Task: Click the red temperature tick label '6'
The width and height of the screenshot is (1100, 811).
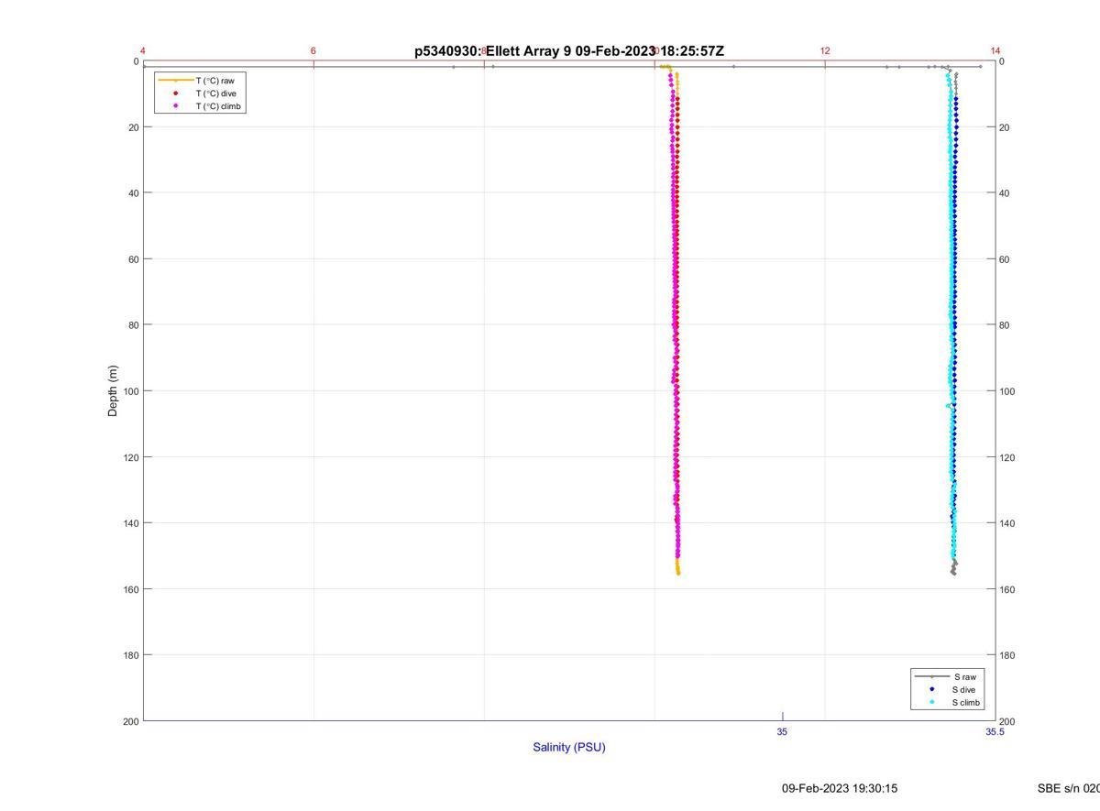Action: pyautogui.click(x=313, y=50)
